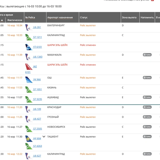This screenshot has width=160, height=160.
Task: Sort table by № Рейса column
Action: tap(30, 17)
